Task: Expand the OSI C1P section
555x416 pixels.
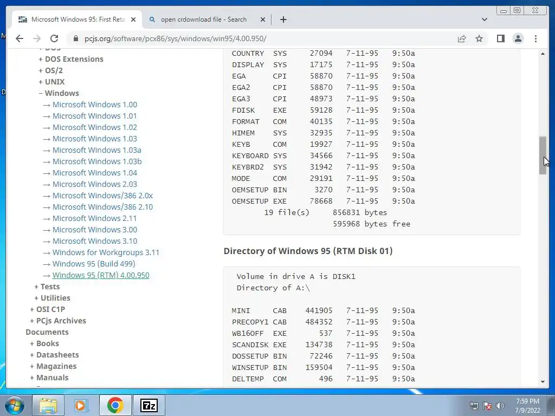Action: (x=48, y=309)
